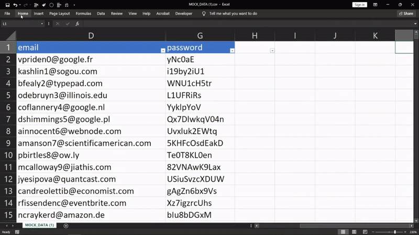Switch to Normal view in status bar
Image resolution: width=419 pixels, height=235 pixels.
coord(343,232)
